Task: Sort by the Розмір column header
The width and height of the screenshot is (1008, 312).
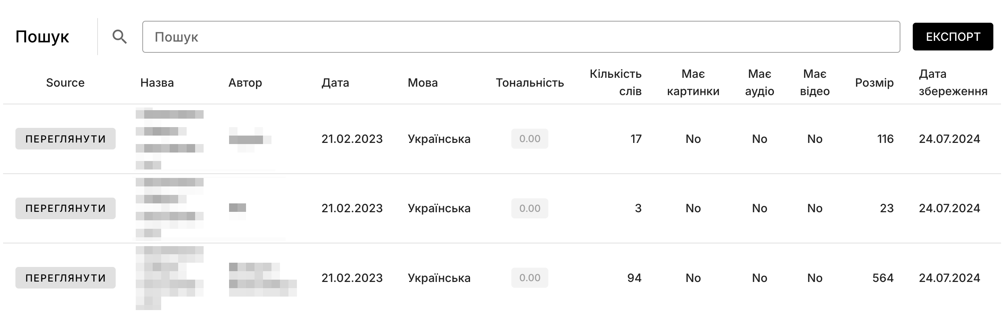Action: click(874, 82)
